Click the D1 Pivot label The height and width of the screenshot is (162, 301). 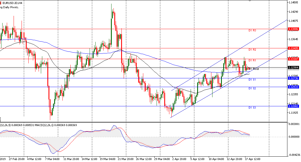click(x=254, y=69)
